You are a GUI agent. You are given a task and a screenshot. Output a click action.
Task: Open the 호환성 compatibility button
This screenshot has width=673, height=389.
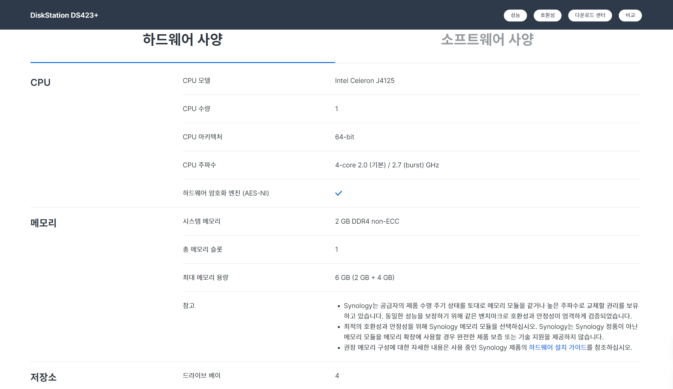(x=547, y=15)
